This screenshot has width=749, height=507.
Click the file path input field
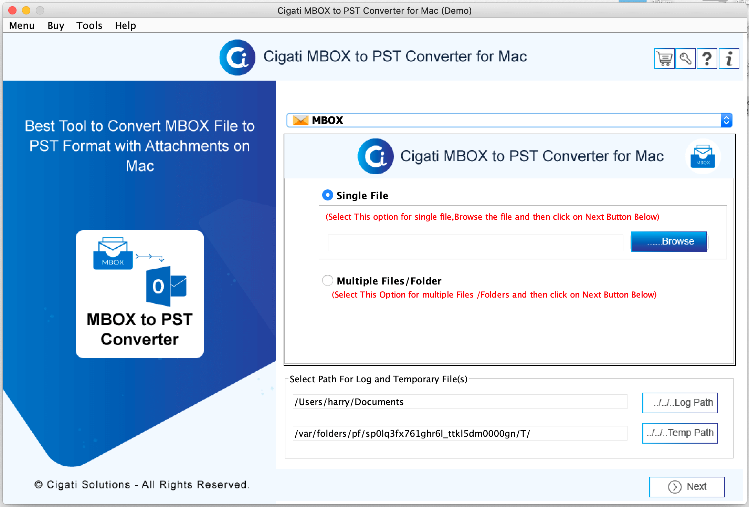point(474,242)
